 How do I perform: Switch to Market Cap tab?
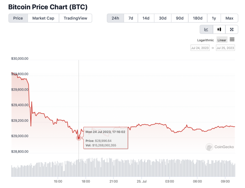(43, 18)
